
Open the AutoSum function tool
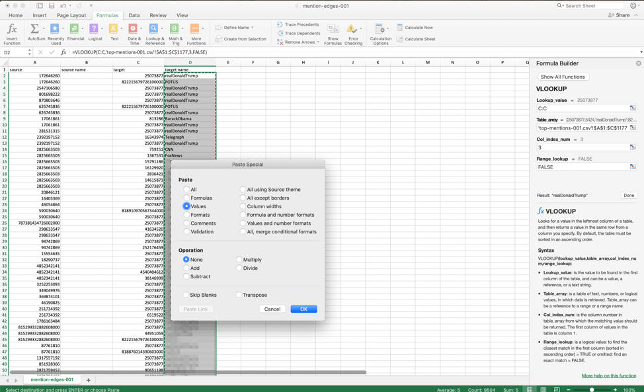click(34, 28)
